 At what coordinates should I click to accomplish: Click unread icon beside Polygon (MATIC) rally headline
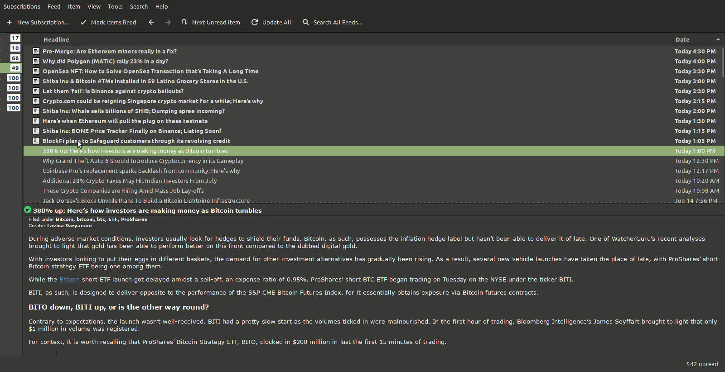coord(36,61)
